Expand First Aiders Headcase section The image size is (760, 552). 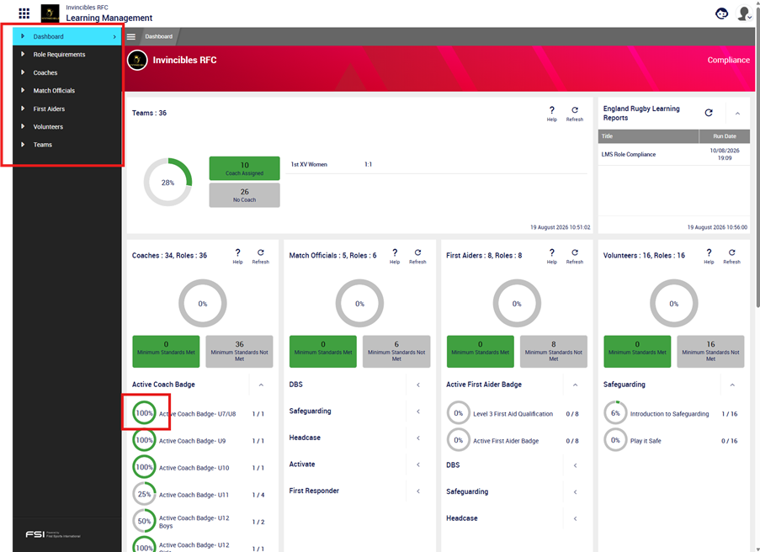click(576, 518)
